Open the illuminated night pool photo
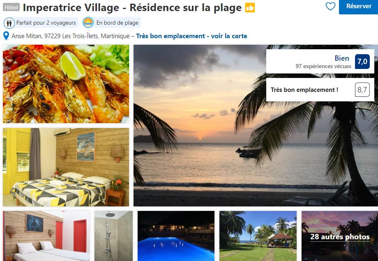The width and height of the screenshot is (378, 261). (176, 236)
